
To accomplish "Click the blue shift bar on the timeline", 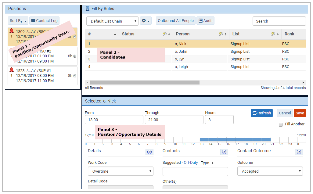I will pyautogui.click(x=235, y=139).
